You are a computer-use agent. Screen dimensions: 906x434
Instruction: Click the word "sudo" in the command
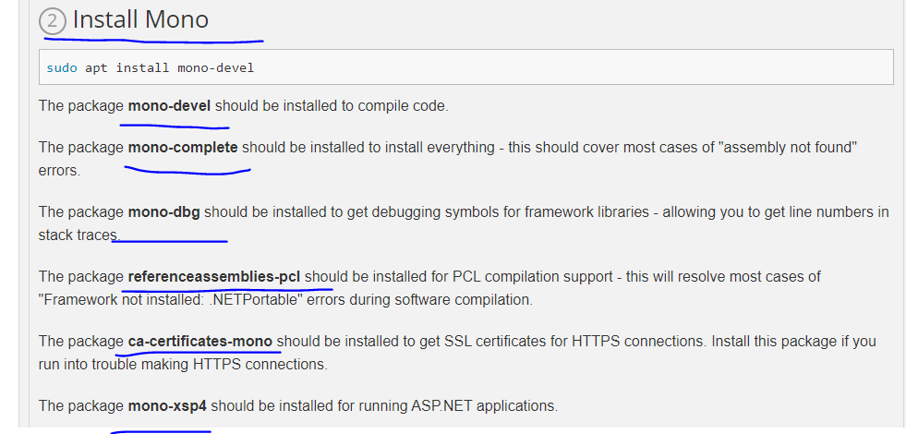click(x=62, y=67)
